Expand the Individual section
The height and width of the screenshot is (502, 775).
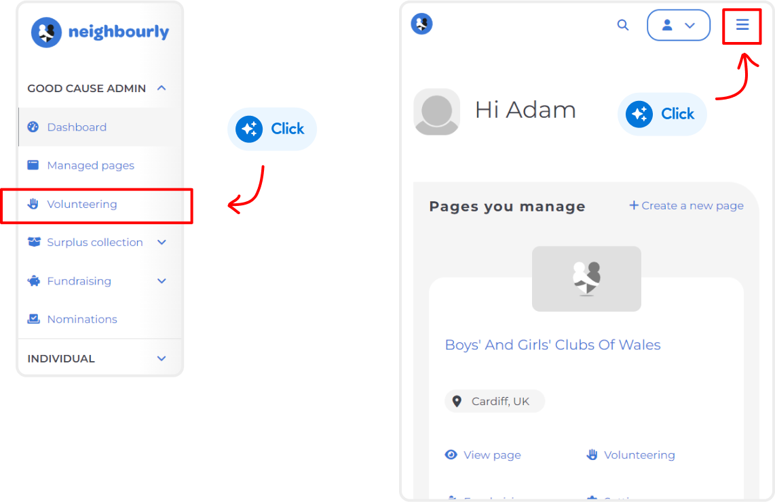click(x=162, y=358)
